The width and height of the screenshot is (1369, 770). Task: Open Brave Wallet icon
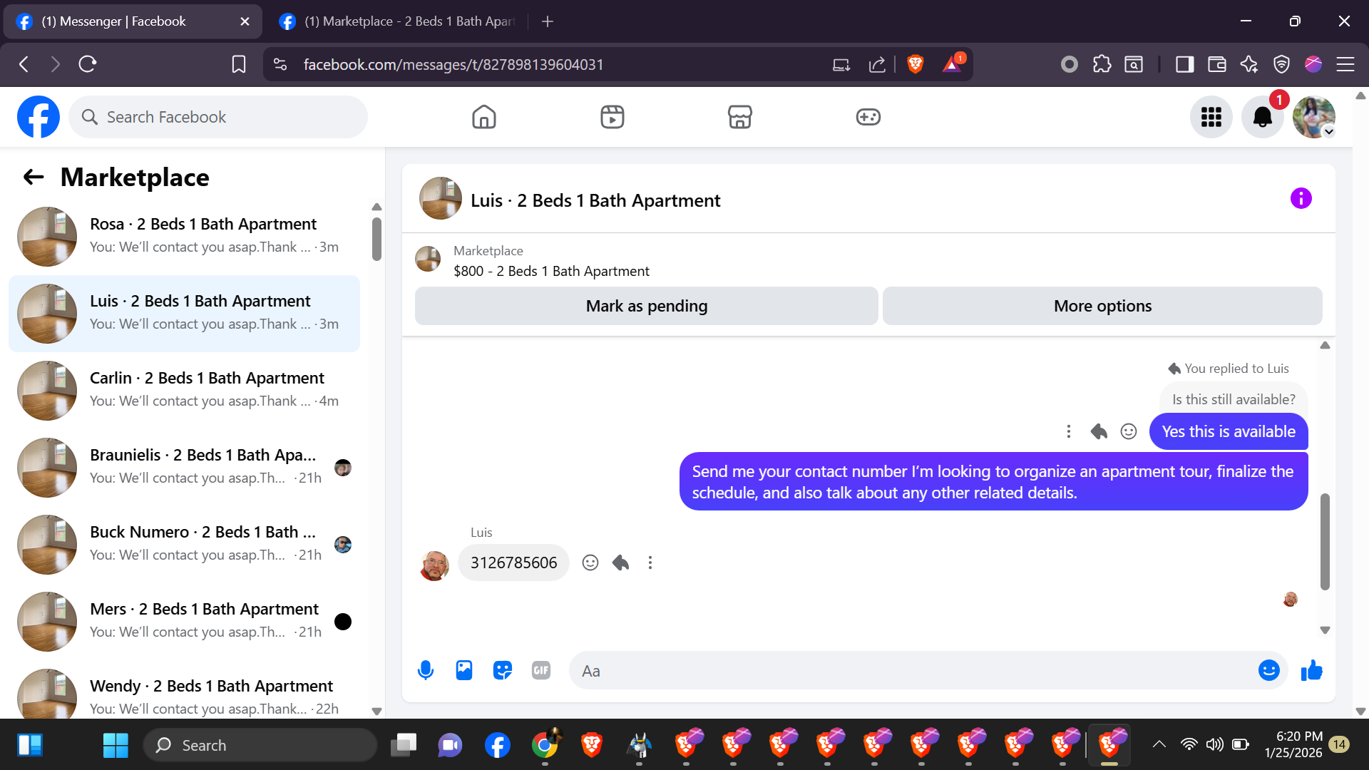1217,64
